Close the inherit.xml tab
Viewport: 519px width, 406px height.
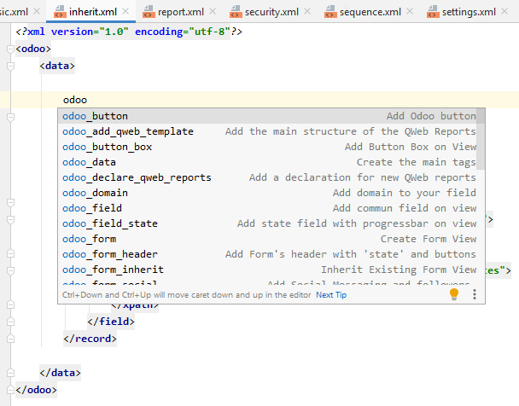click(125, 12)
